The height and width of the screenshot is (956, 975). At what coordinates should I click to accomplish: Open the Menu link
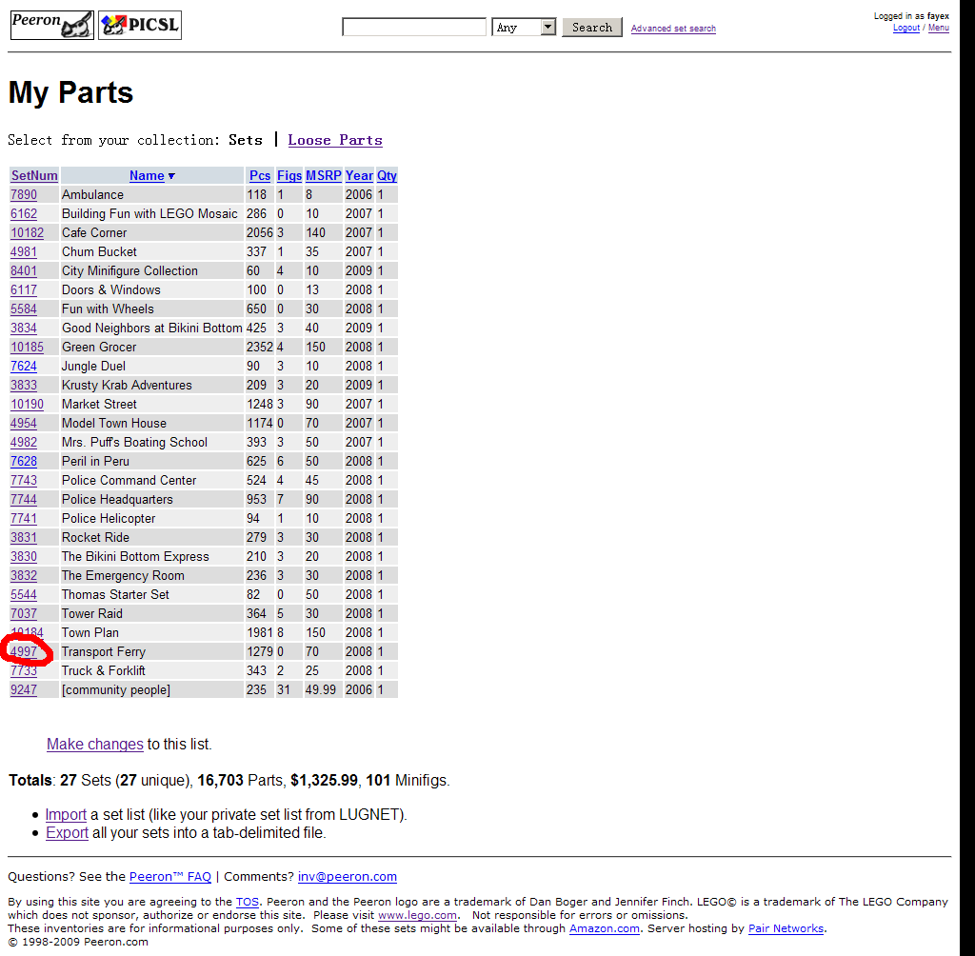point(938,28)
